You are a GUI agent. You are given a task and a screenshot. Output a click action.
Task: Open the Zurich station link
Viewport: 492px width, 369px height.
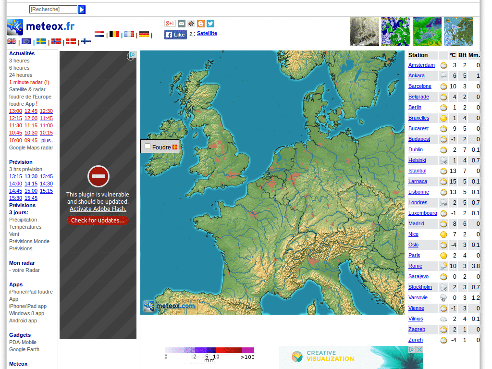pyautogui.click(x=416, y=340)
